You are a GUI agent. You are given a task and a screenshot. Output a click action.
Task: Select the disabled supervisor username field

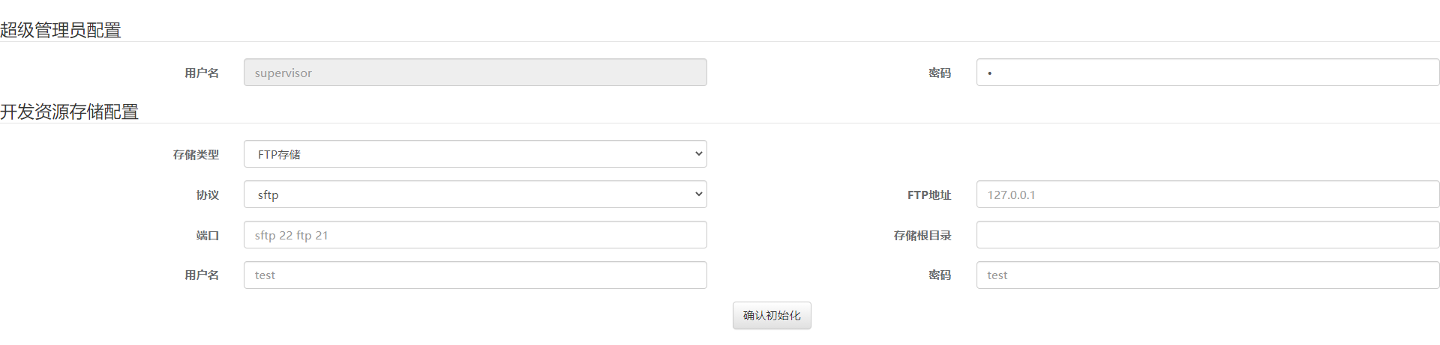click(475, 73)
